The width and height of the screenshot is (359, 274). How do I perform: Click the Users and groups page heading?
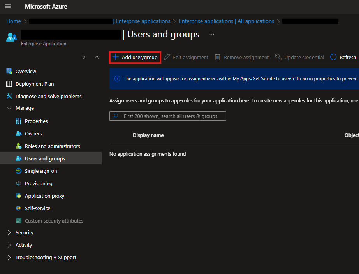163,34
